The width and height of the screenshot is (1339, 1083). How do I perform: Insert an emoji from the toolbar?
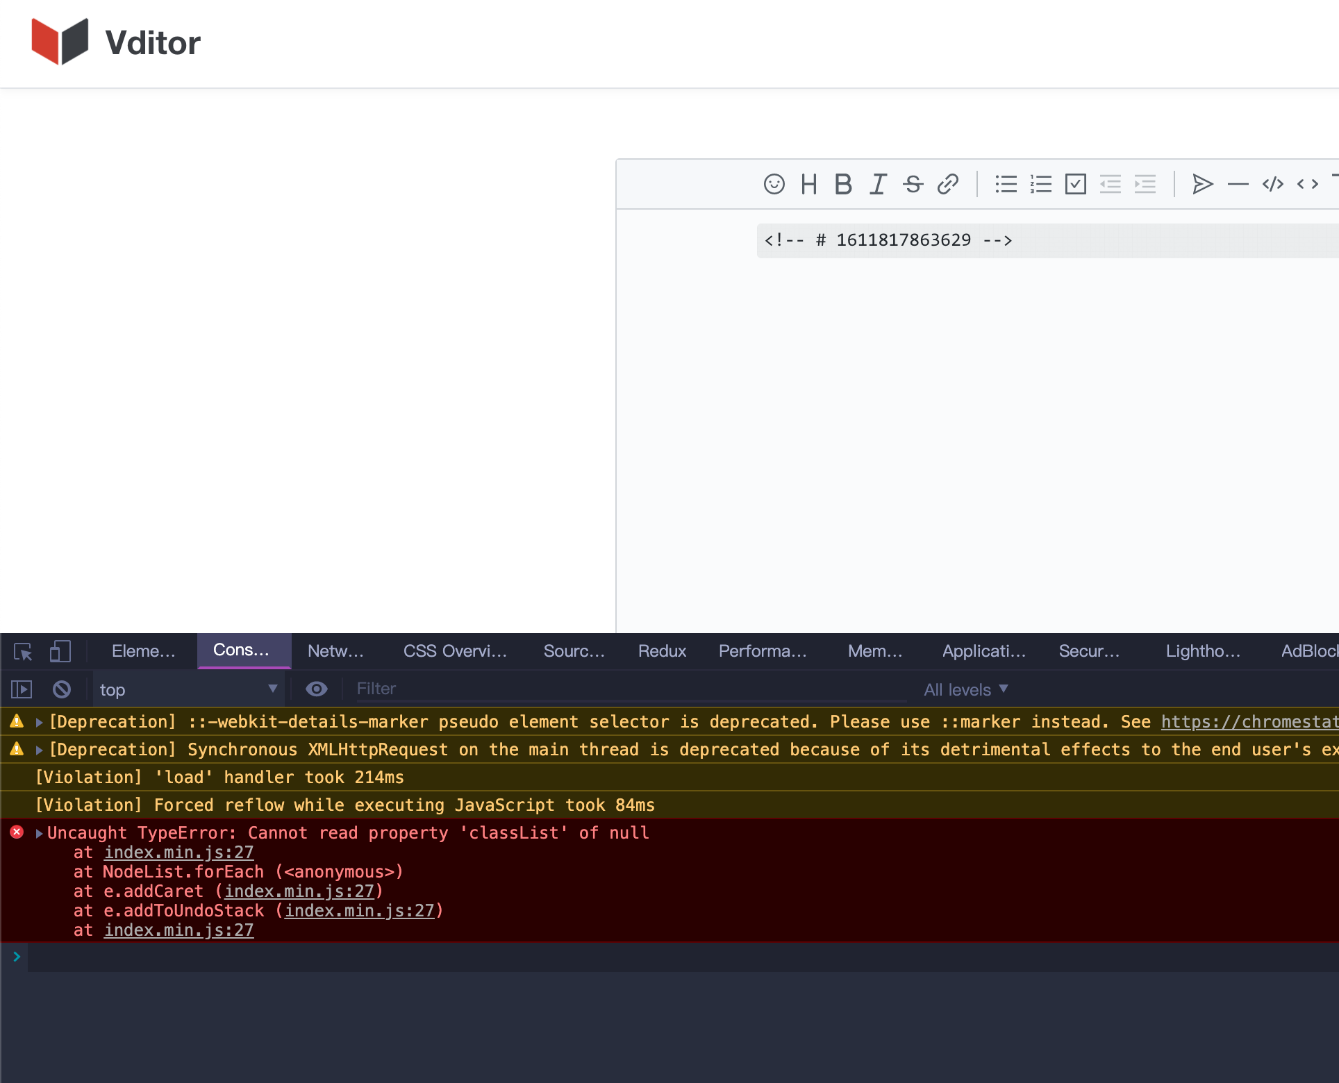[774, 184]
